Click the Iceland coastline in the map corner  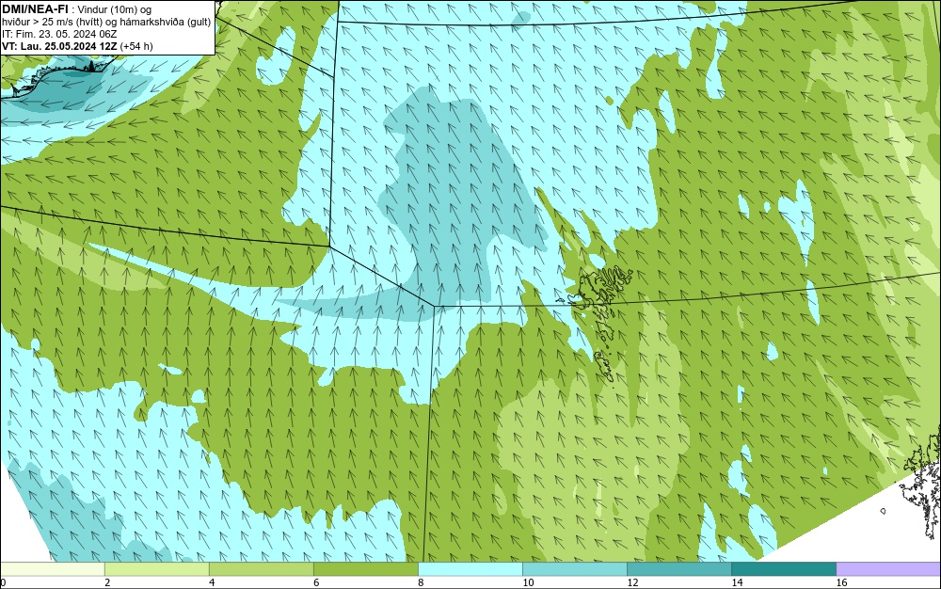57,75
